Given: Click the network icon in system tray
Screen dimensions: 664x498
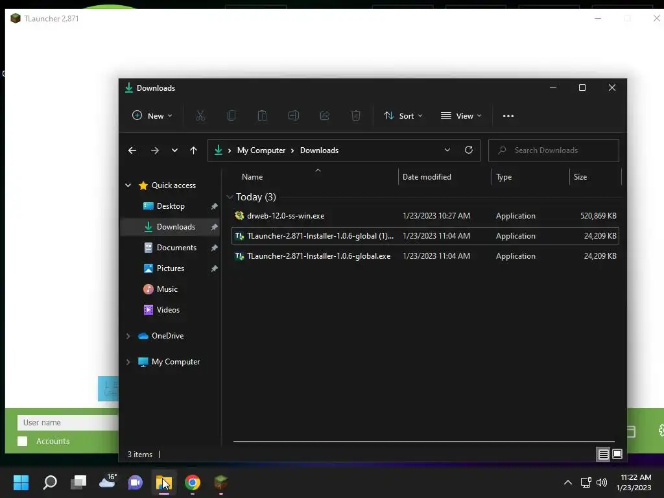Looking at the screenshot, I should click(x=586, y=482).
